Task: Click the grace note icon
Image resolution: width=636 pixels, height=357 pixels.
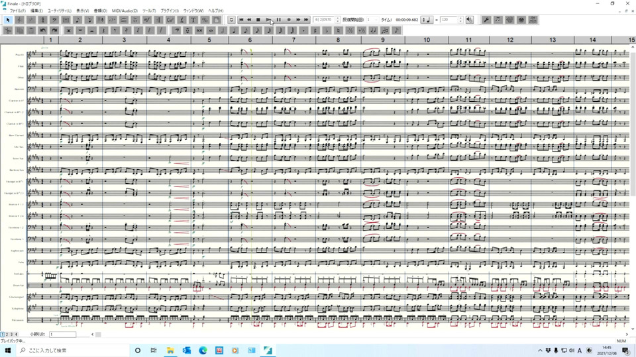Action: tap(396, 30)
